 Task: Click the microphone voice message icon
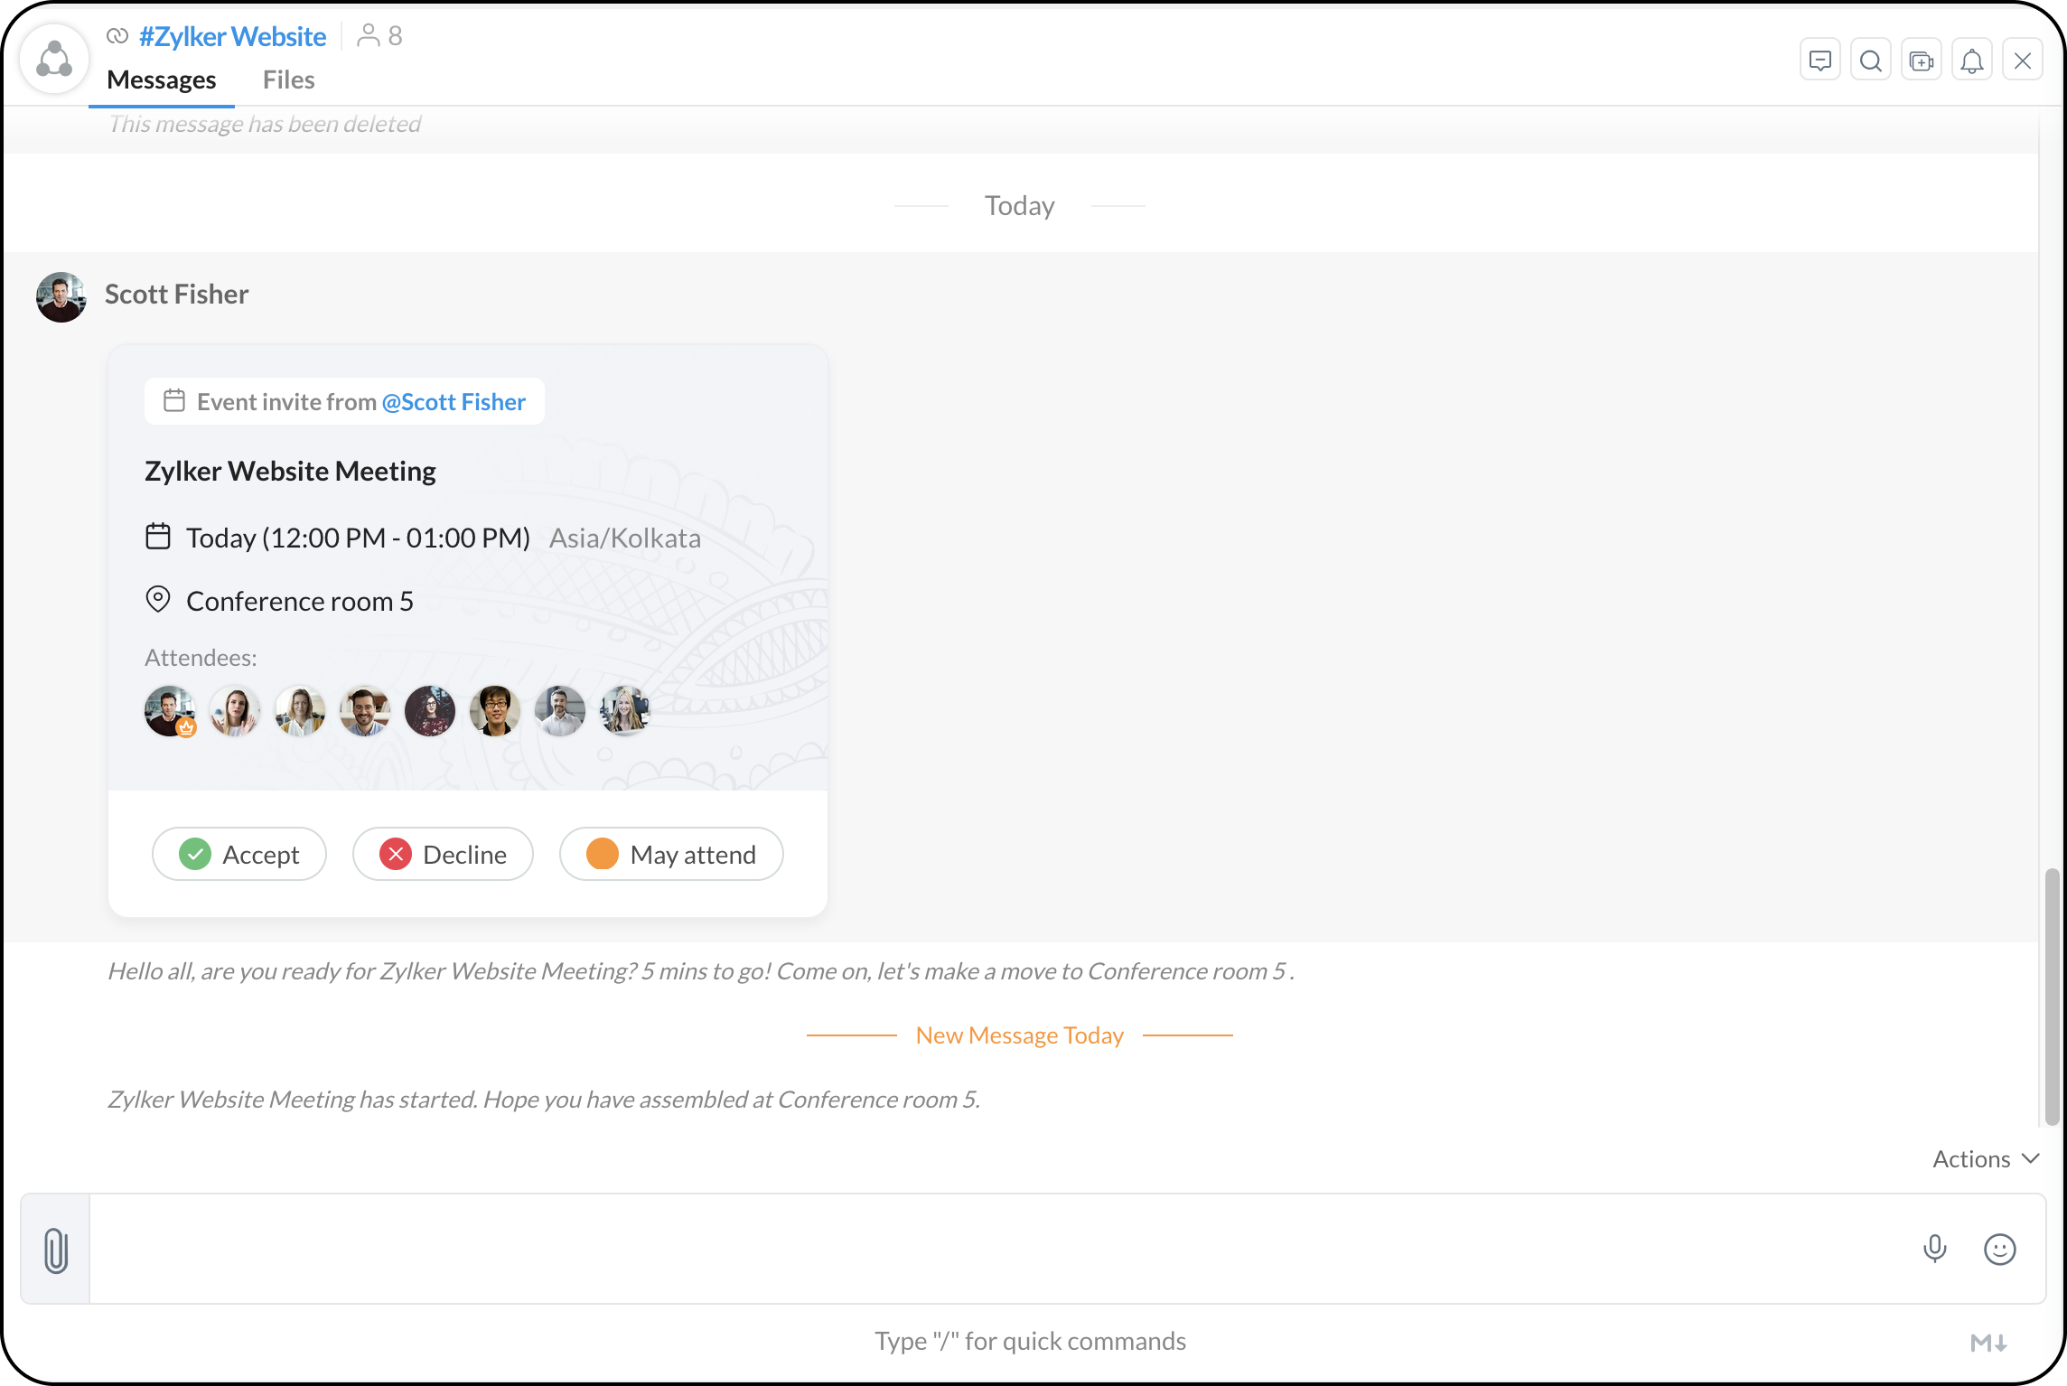(x=1934, y=1249)
